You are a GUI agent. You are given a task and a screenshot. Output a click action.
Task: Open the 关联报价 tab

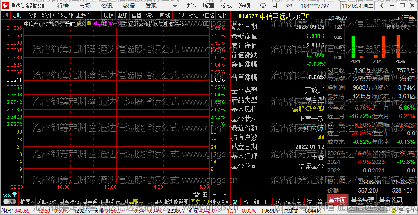click(x=47, y=202)
